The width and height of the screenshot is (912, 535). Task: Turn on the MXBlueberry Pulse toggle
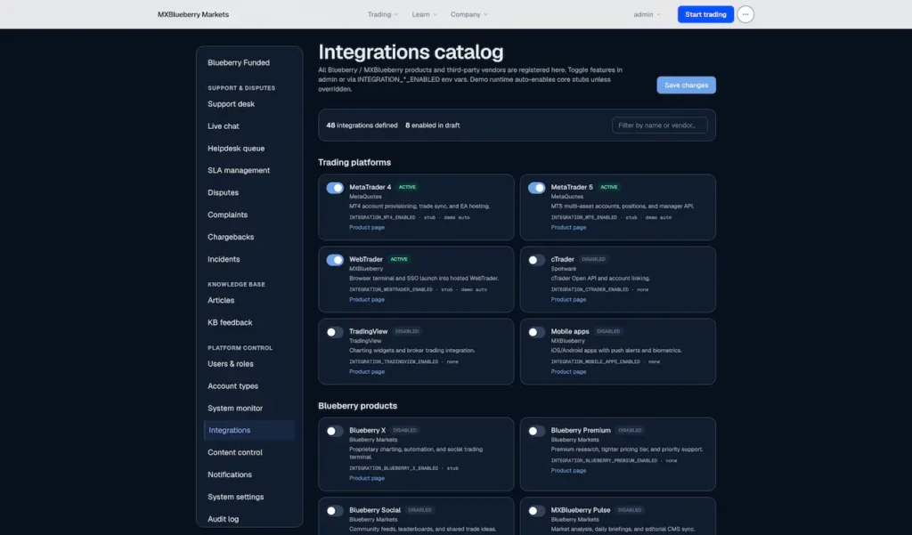coord(537,511)
